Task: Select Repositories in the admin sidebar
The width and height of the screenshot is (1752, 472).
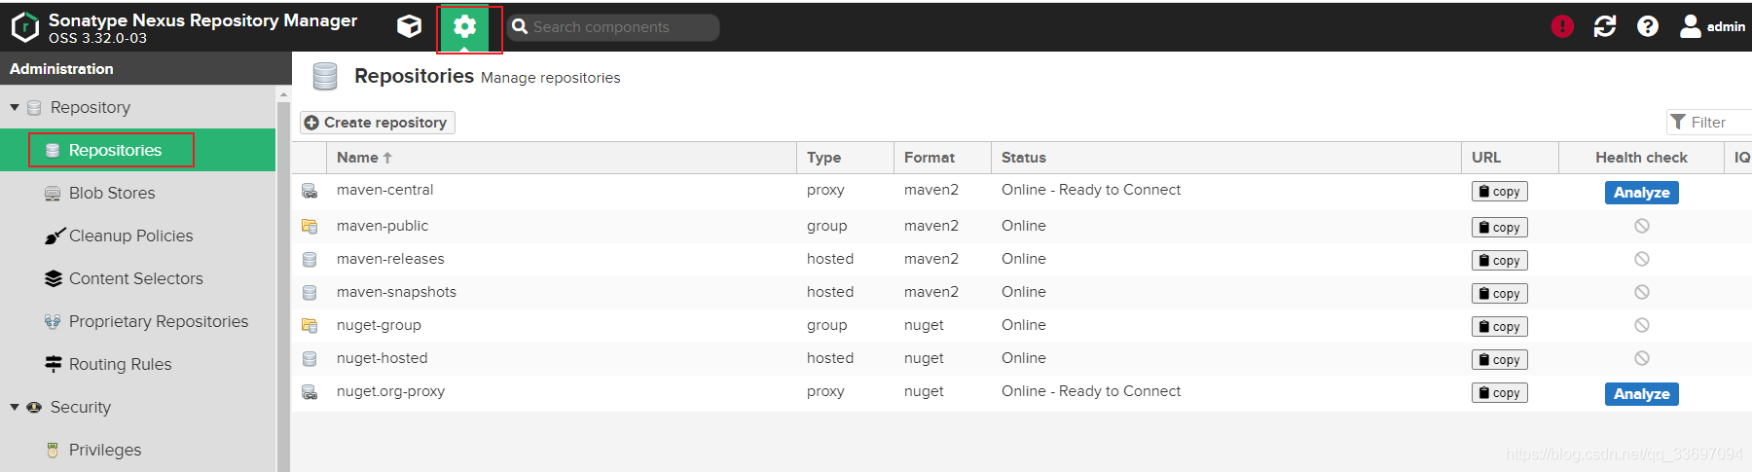Action: click(x=137, y=150)
